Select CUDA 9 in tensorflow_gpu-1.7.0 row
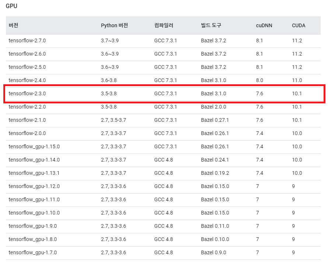The height and width of the screenshot is (262, 328). (293, 252)
